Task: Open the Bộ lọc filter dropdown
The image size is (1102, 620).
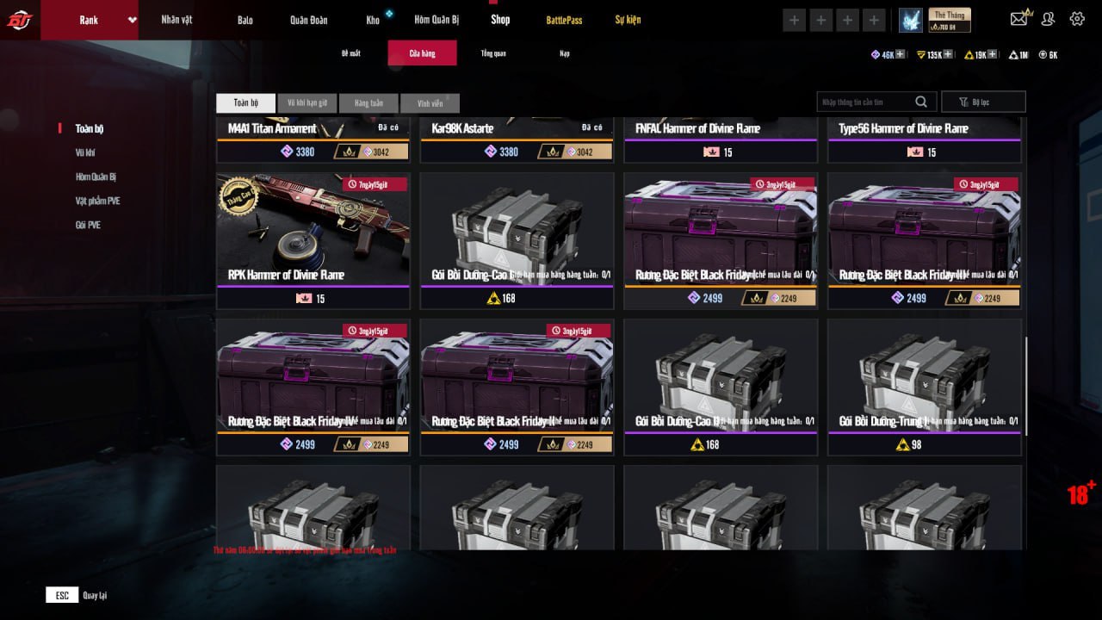Action: [983, 102]
